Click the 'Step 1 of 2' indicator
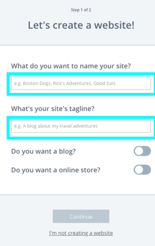The height and width of the screenshot is (246, 155). (x=81, y=10)
